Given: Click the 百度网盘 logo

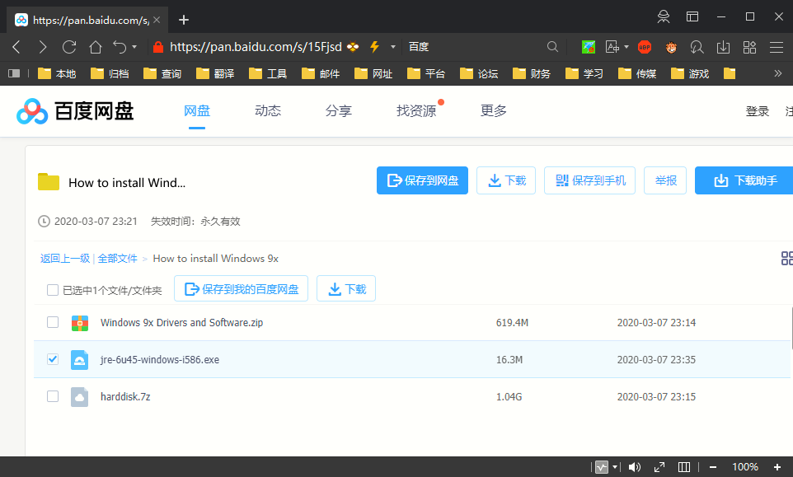Looking at the screenshot, I should (75, 111).
